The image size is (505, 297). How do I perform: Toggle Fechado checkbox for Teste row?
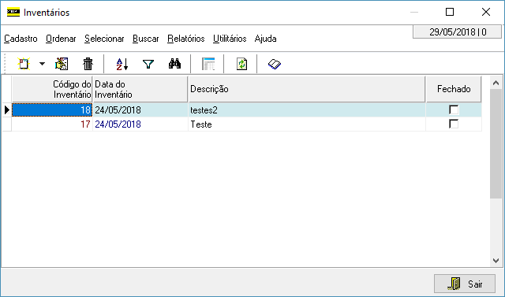click(454, 124)
